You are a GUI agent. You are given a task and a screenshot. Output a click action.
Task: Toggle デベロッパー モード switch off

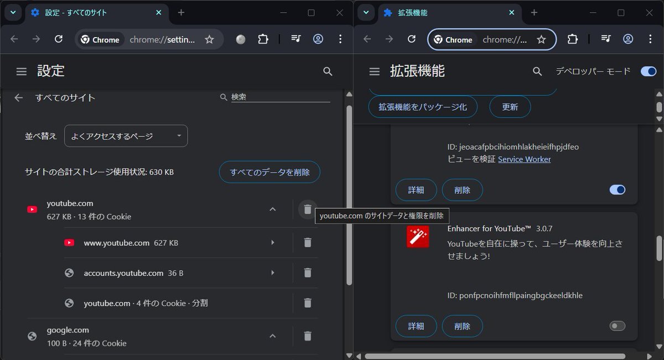tap(648, 71)
